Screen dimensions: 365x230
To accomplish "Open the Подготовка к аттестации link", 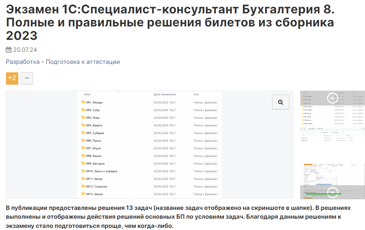I will [83, 62].
